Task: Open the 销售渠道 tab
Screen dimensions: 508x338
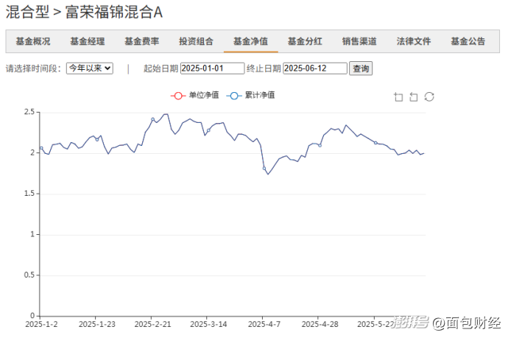Action: [x=359, y=41]
